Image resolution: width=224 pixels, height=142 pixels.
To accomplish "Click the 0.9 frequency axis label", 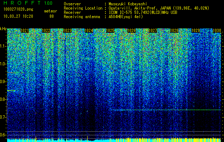I will (x=3, y=82).
